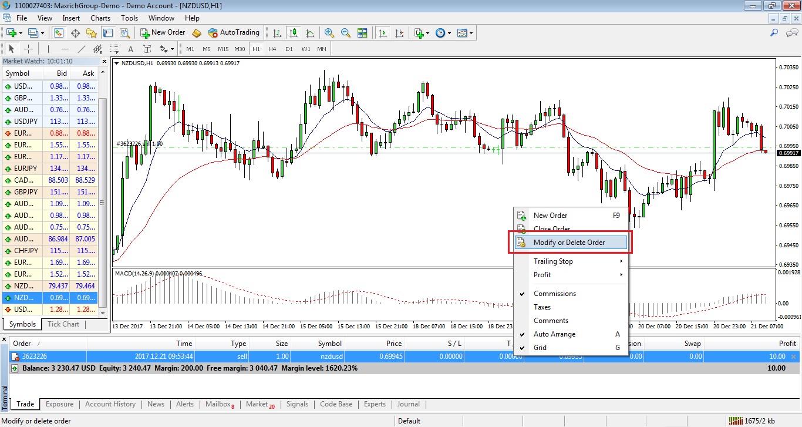This screenshot has height=427, width=802.
Task: Click the Periods clock icon
Action: tap(441, 33)
